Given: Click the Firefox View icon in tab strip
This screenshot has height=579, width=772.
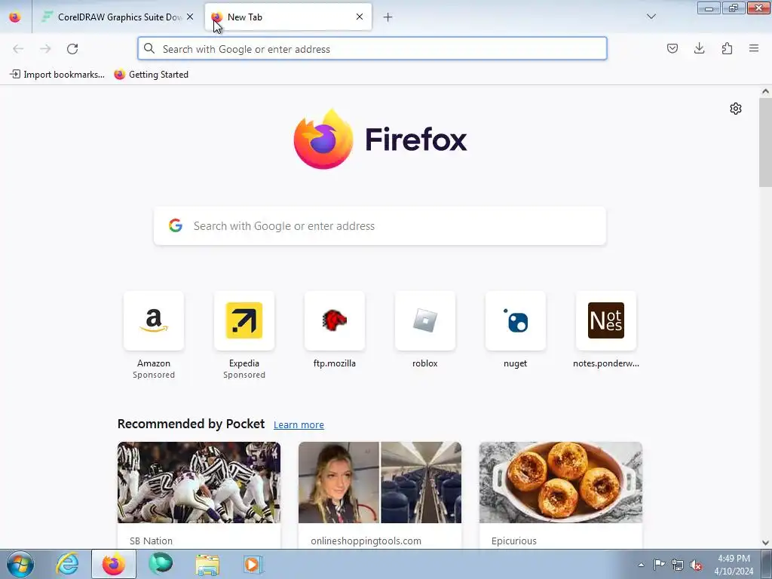Looking at the screenshot, I should [x=15, y=17].
